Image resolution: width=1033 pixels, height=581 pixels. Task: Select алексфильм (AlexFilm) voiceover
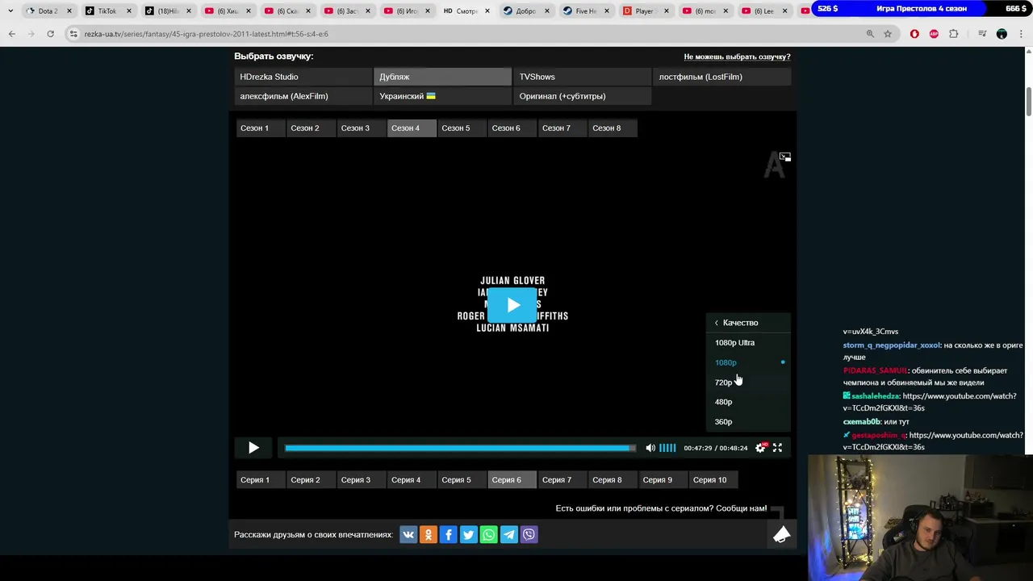[303, 96]
